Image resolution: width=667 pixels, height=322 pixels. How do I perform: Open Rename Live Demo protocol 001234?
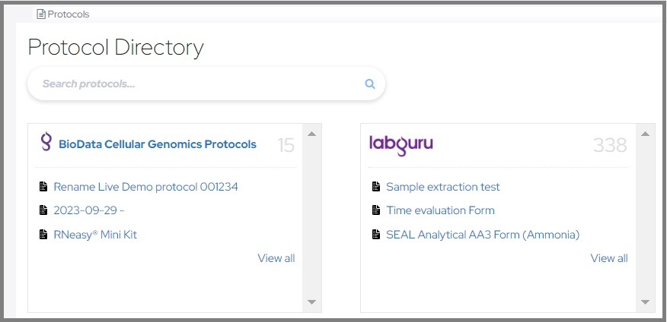145,187
